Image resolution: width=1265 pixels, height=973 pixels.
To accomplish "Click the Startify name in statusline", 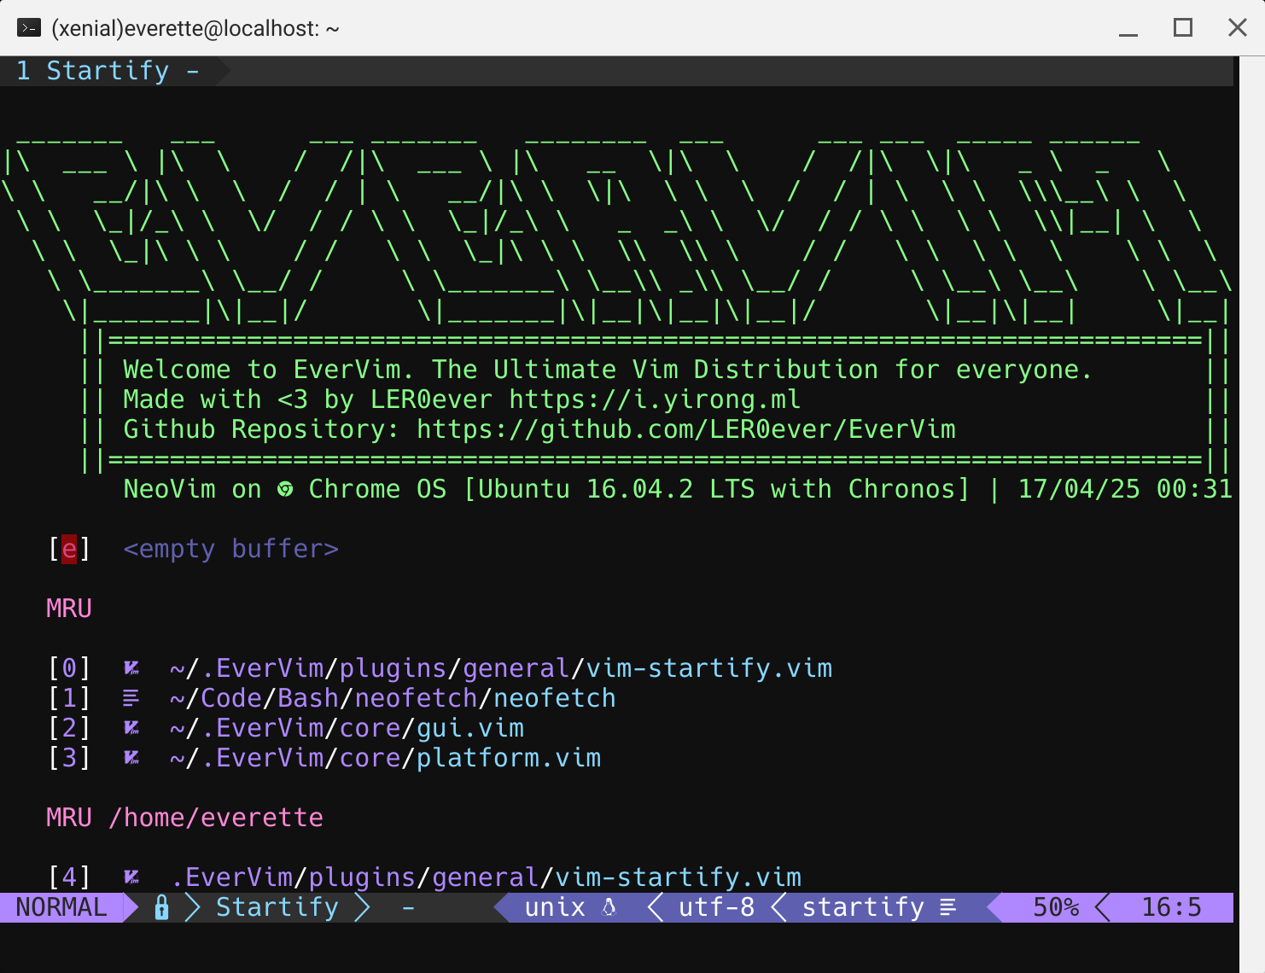I will click(277, 907).
